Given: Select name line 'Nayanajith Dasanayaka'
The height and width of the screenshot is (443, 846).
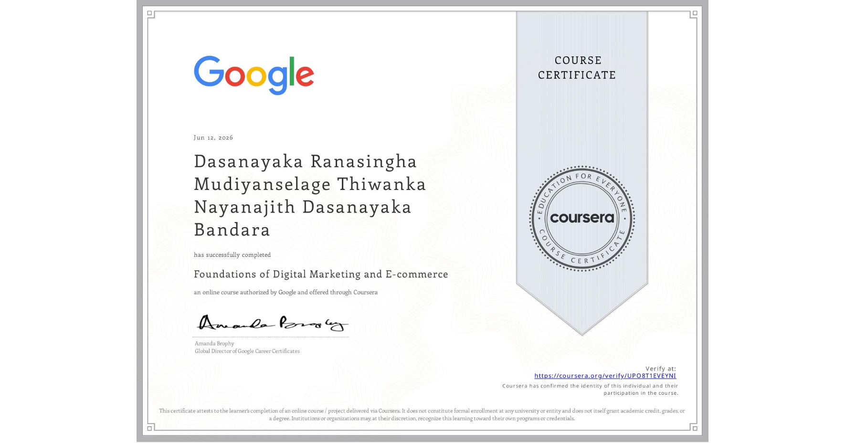Looking at the screenshot, I should point(303,207).
